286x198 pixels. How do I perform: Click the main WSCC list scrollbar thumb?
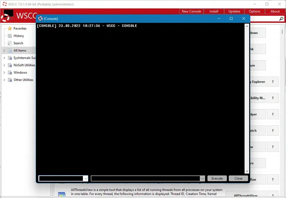pyautogui.click(x=282, y=32)
